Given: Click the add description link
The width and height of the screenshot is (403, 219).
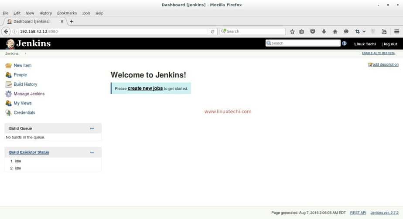Looking at the screenshot, I should tap(386, 64).
